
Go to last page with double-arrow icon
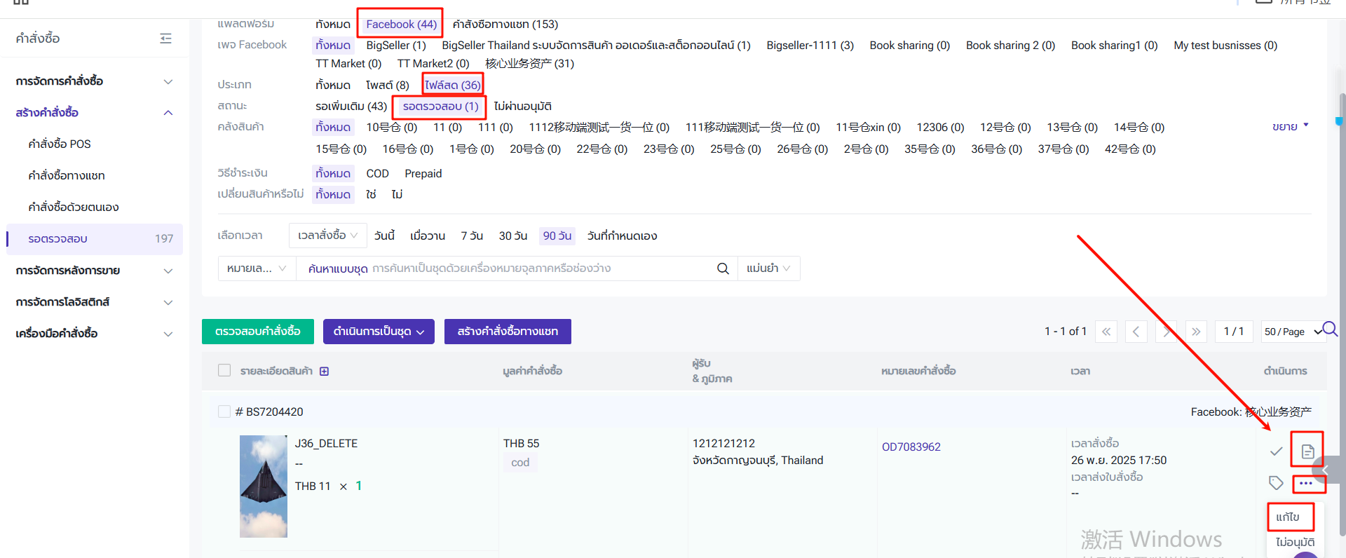point(1196,332)
